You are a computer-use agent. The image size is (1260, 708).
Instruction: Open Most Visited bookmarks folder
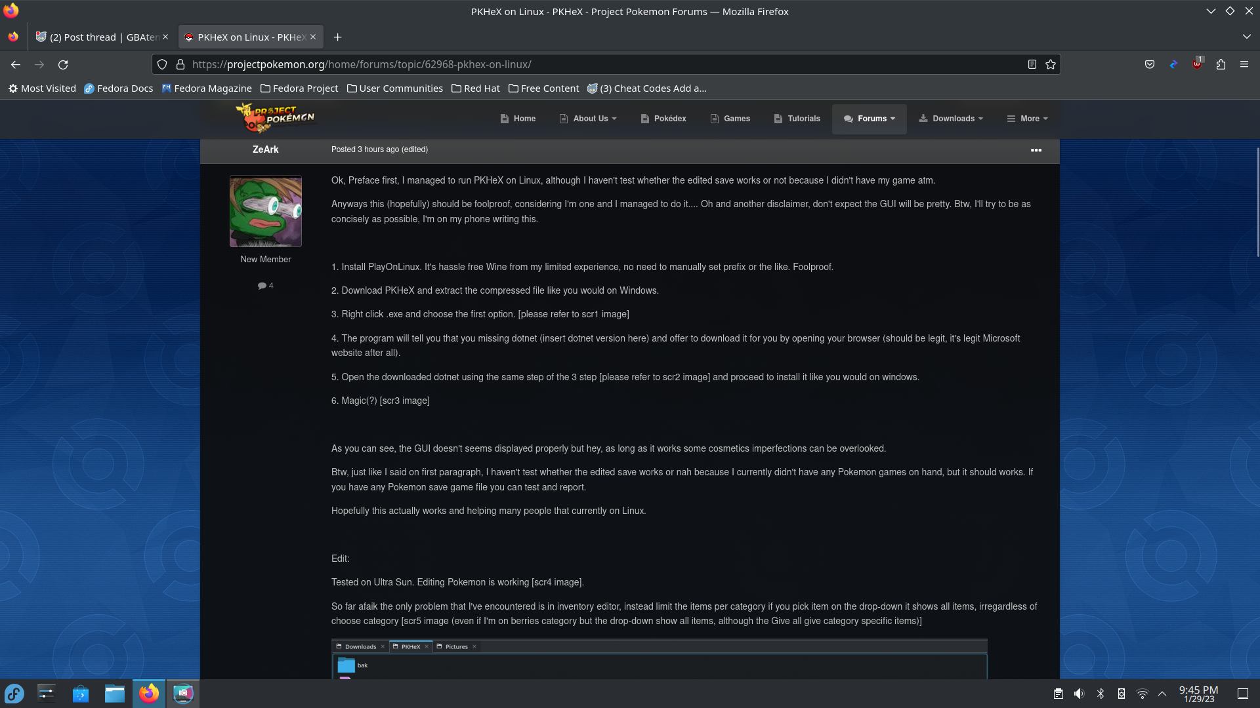[x=42, y=88]
